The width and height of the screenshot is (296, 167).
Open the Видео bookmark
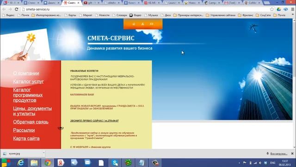click(x=136, y=15)
